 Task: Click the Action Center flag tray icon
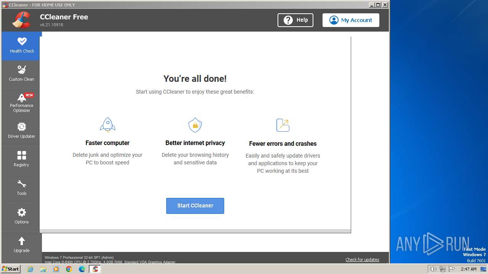[x=452, y=269]
